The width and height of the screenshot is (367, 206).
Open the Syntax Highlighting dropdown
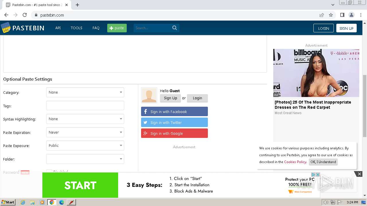pos(85,119)
